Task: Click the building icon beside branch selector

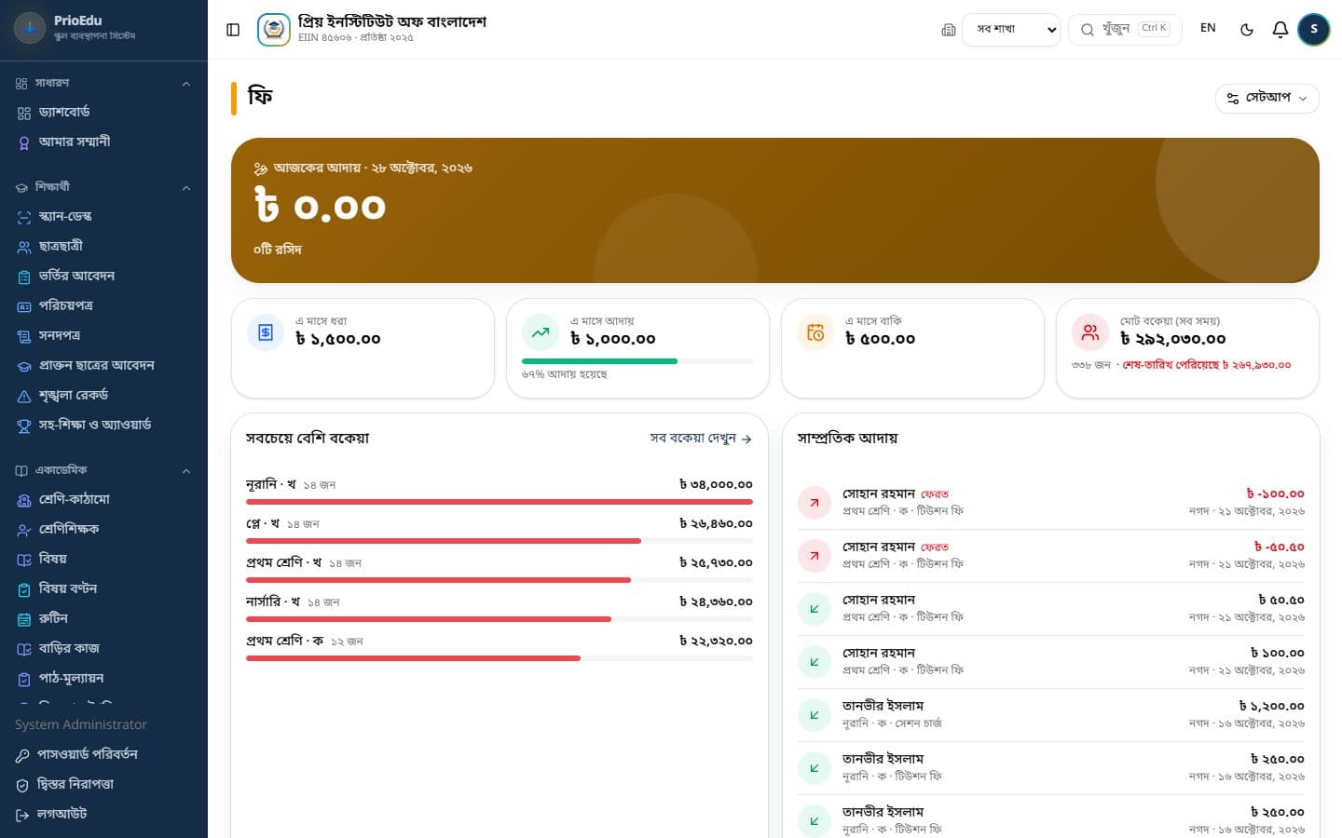Action: tap(949, 30)
